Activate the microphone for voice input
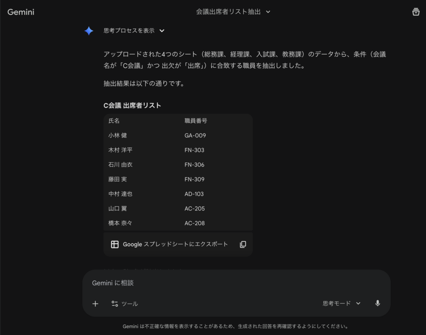Screen dimensions: 426x335 377,303
